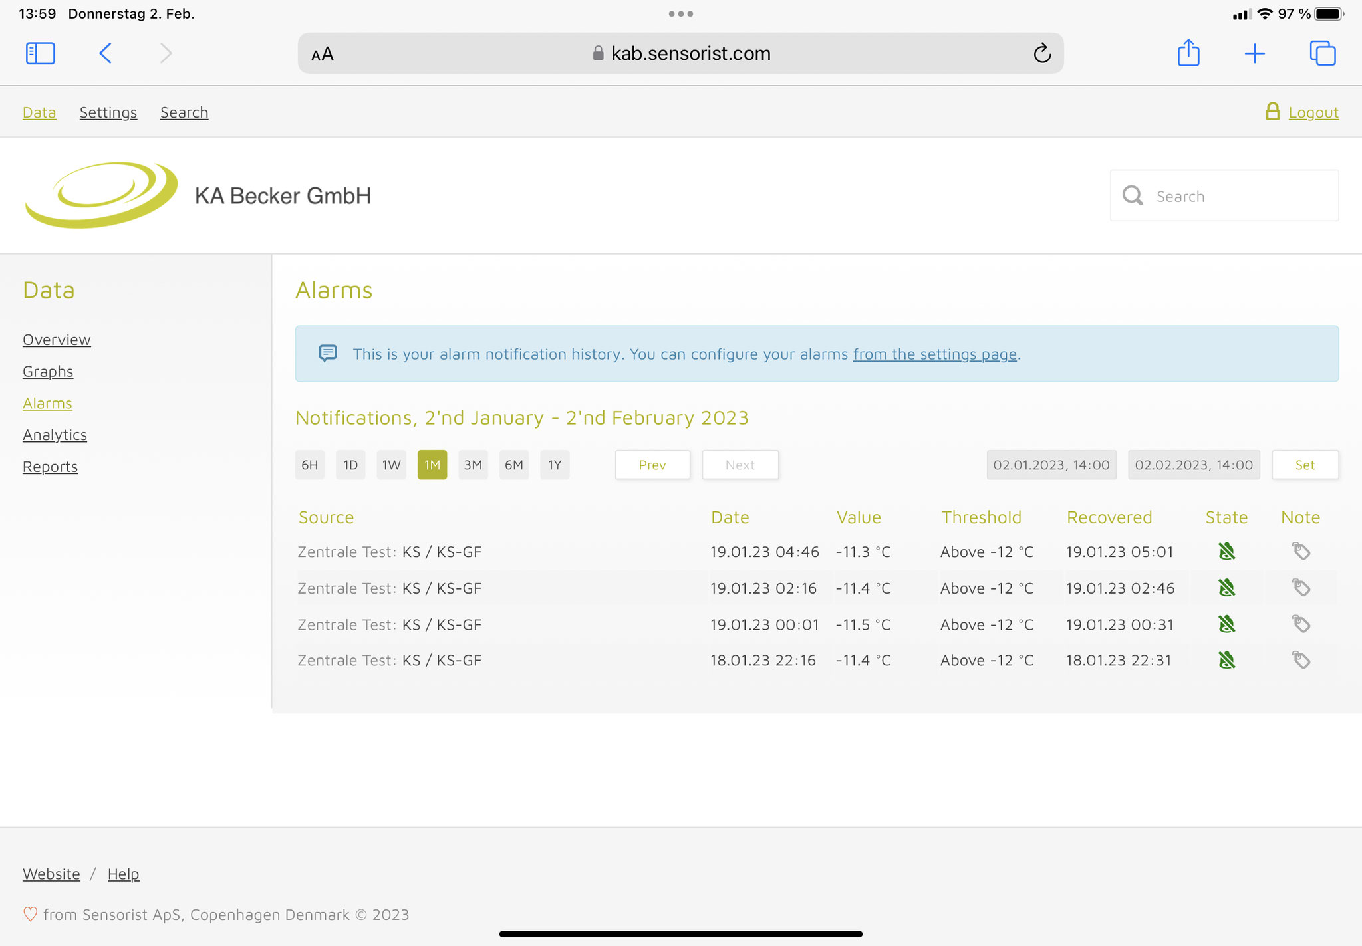Select the 6H time range
This screenshot has width=1362, height=946.
click(309, 465)
